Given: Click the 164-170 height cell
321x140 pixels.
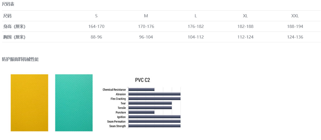Looking at the screenshot, I should (x=96, y=27).
